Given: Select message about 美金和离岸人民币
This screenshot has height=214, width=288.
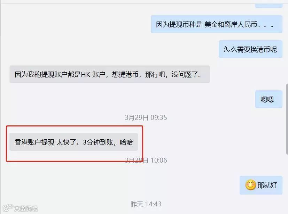Looking at the screenshot, I should pos(217,24).
